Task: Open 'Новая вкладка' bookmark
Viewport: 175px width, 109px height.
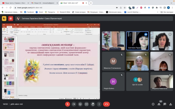Action: (x=79, y=12)
